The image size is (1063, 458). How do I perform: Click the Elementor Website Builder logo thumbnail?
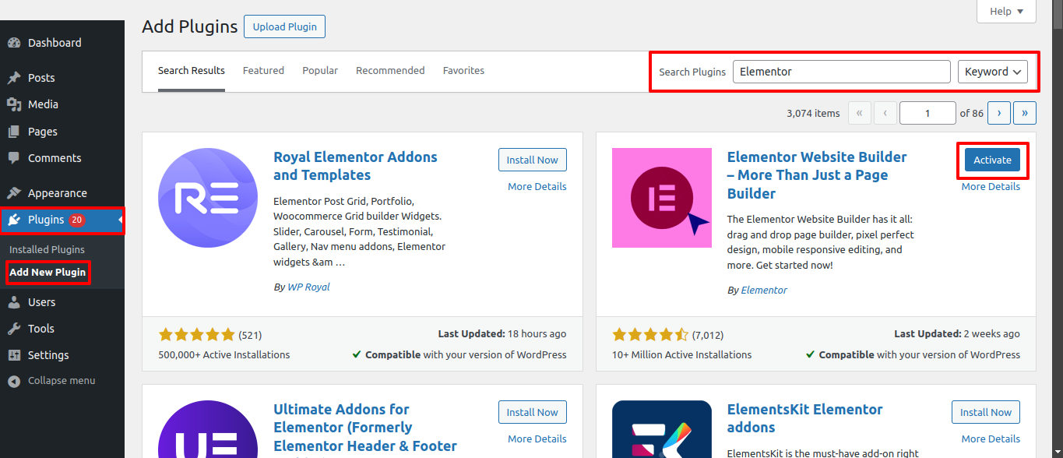pyautogui.click(x=661, y=198)
